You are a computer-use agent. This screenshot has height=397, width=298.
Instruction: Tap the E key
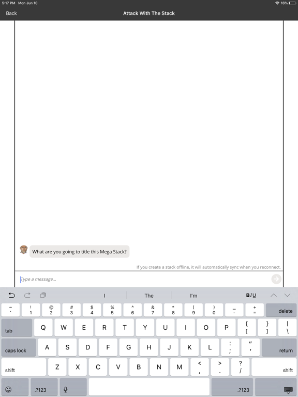(x=84, y=327)
